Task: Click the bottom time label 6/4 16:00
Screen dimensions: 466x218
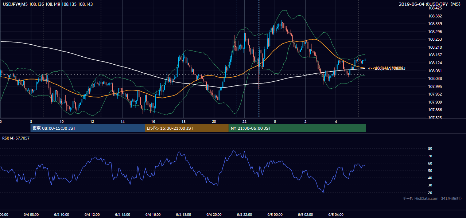Action: point(153,215)
